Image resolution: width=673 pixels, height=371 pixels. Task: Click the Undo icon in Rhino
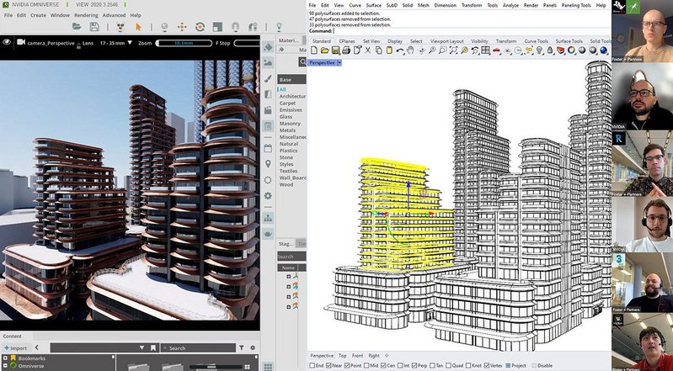coord(399,50)
